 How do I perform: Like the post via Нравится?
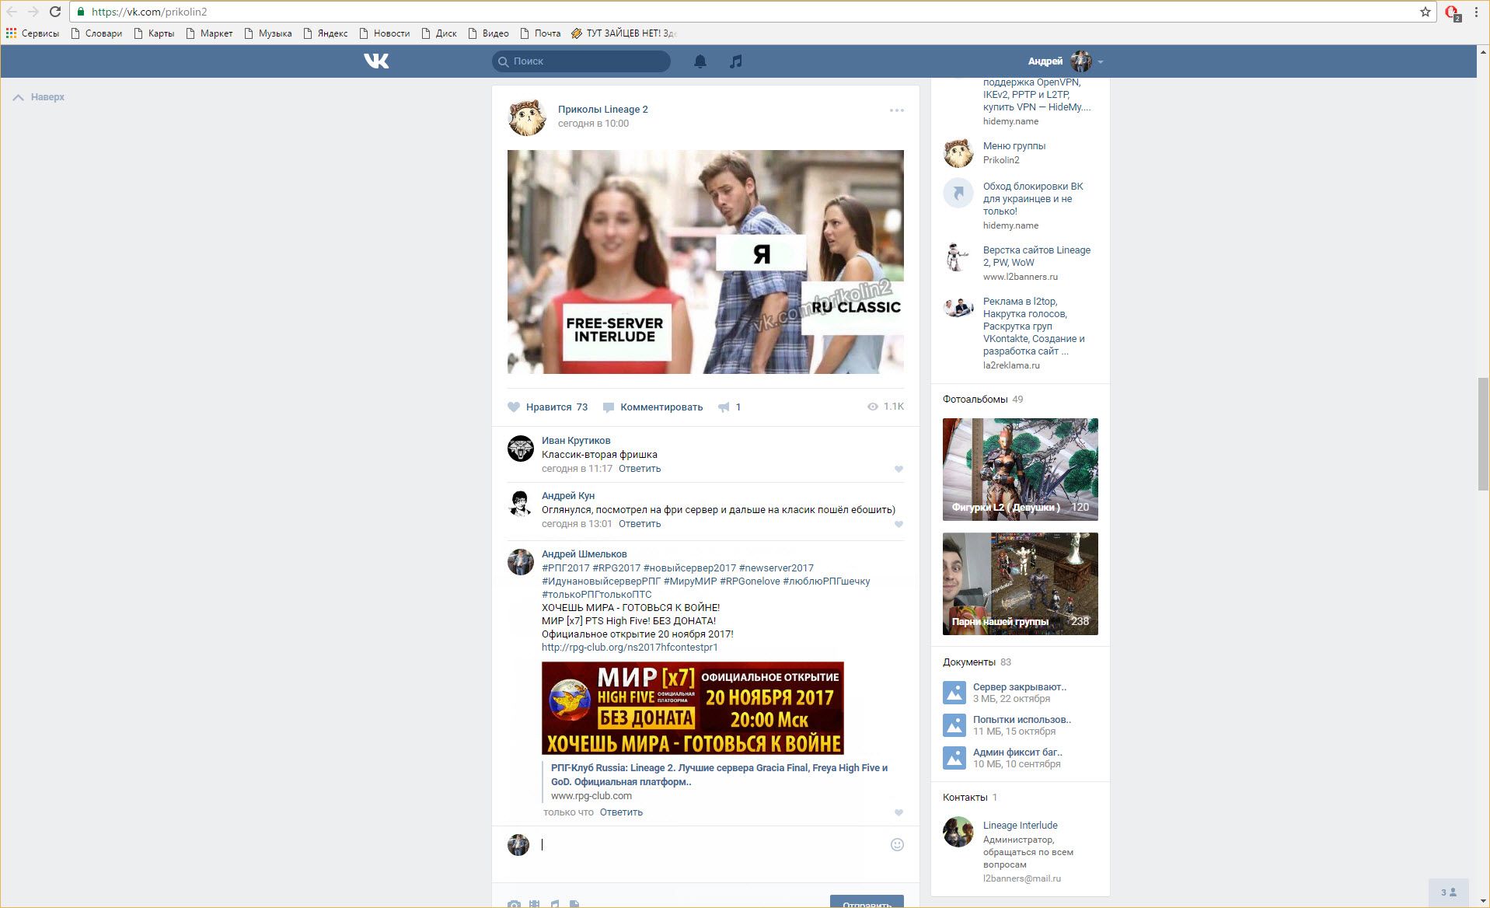pyautogui.click(x=547, y=407)
